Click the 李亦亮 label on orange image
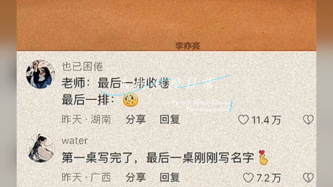 tap(188, 46)
